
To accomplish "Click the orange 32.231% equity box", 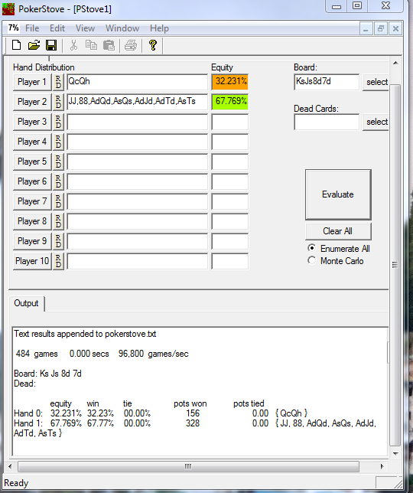I will [x=230, y=82].
